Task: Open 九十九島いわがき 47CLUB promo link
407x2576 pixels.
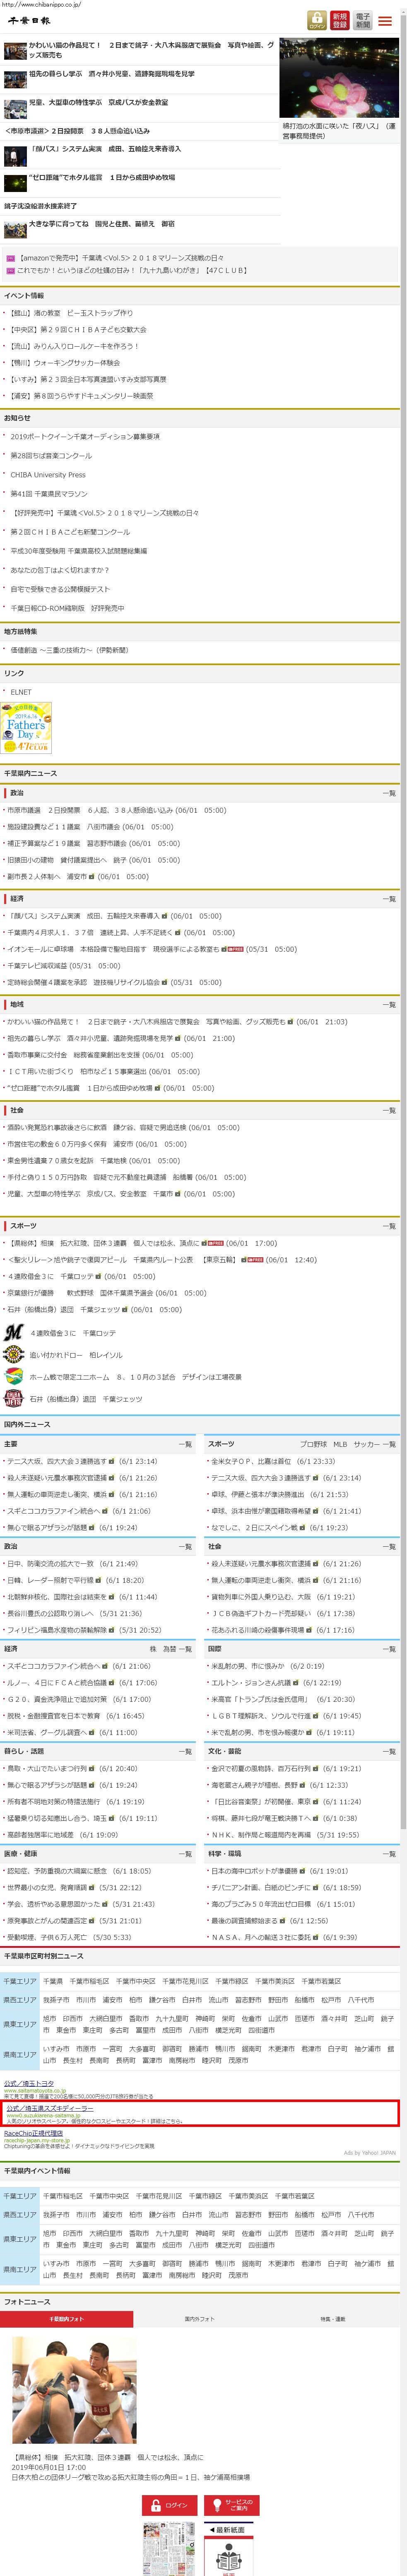Action: click(x=132, y=270)
